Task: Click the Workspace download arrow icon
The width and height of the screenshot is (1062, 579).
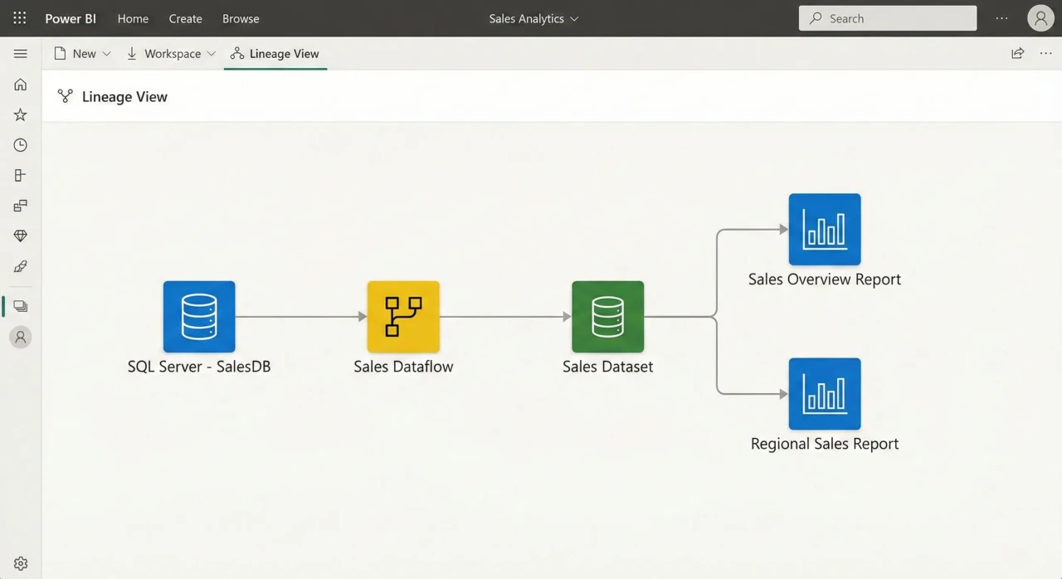Action: point(132,54)
